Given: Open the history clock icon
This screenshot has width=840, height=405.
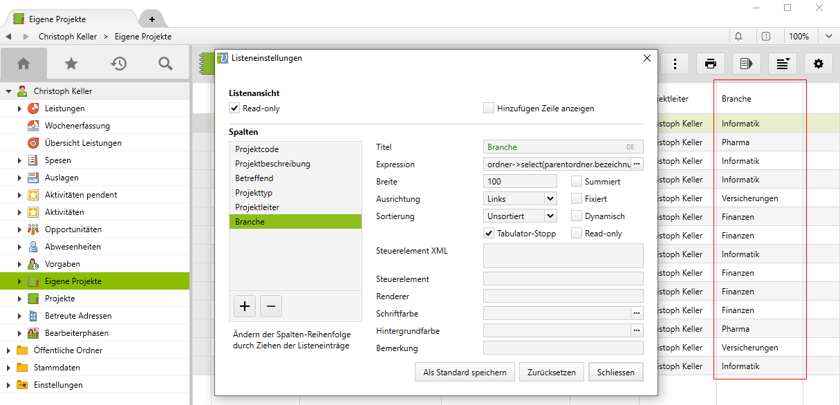Looking at the screenshot, I should click(118, 64).
